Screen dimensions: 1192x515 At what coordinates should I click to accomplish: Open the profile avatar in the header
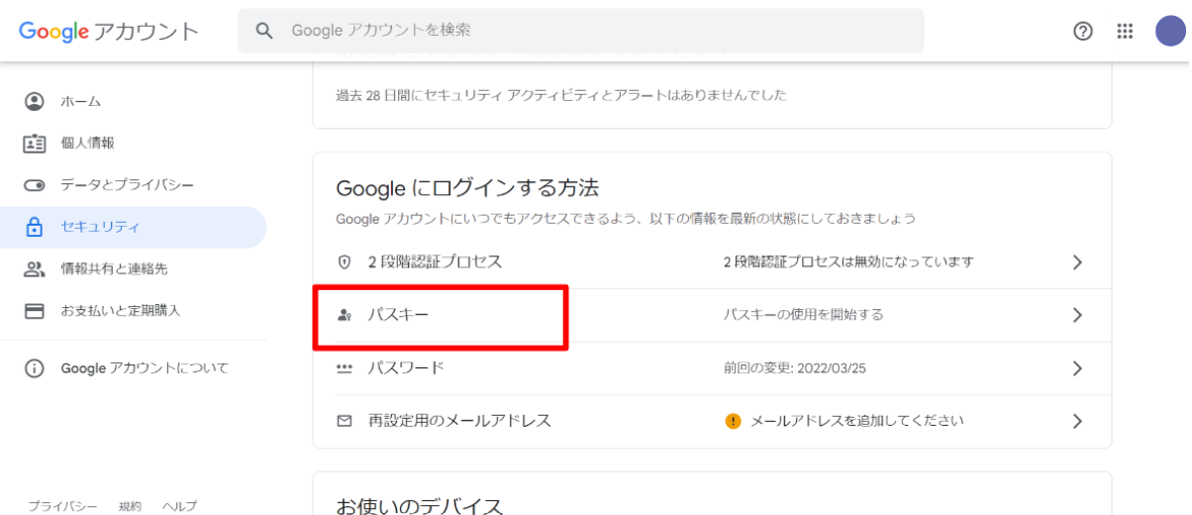click(x=1170, y=31)
